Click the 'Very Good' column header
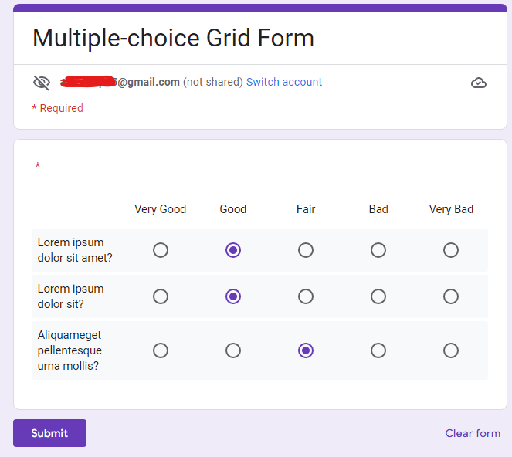Image resolution: width=512 pixels, height=457 pixels. point(161,209)
